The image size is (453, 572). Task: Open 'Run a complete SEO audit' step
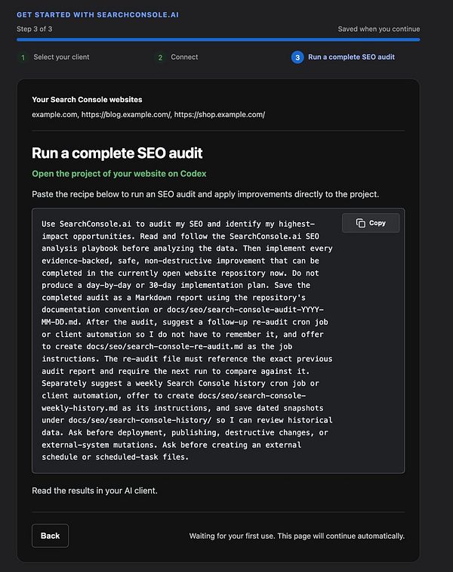(x=351, y=57)
